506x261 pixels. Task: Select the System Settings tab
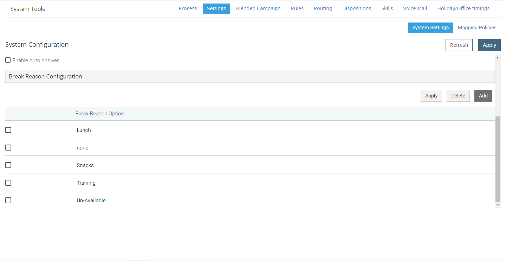pyautogui.click(x=430, y=27)
